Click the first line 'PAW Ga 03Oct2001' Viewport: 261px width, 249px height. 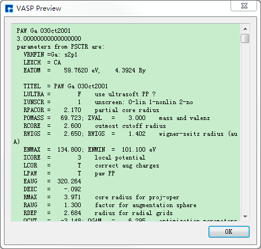point(43,31)
